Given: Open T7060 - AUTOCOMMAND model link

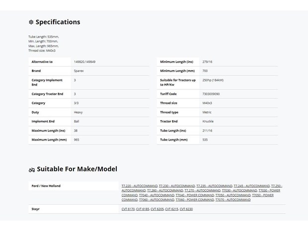Looking at the screenshot, I should (x=156, y=200).
